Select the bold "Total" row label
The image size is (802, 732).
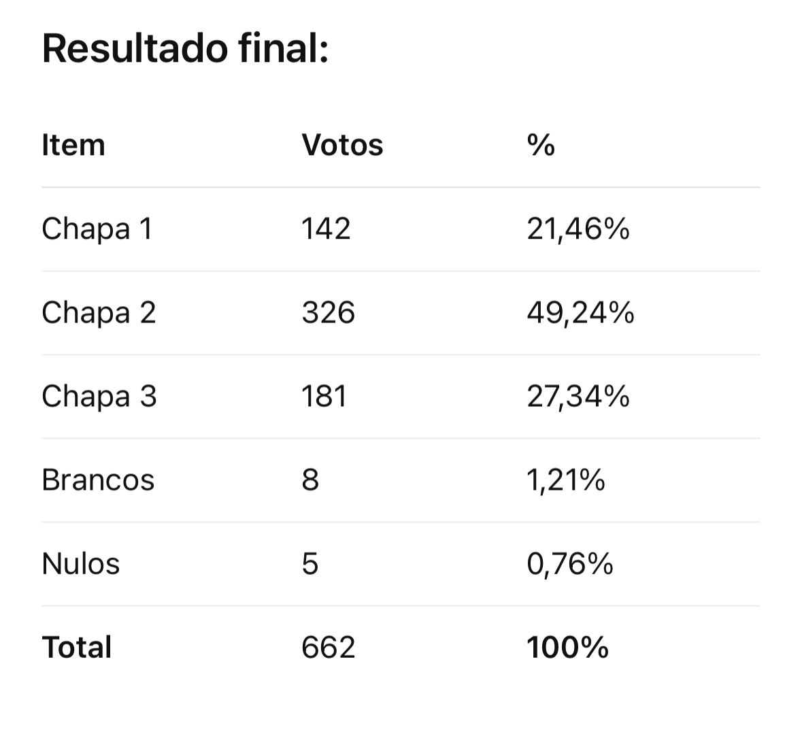[76, 648]
